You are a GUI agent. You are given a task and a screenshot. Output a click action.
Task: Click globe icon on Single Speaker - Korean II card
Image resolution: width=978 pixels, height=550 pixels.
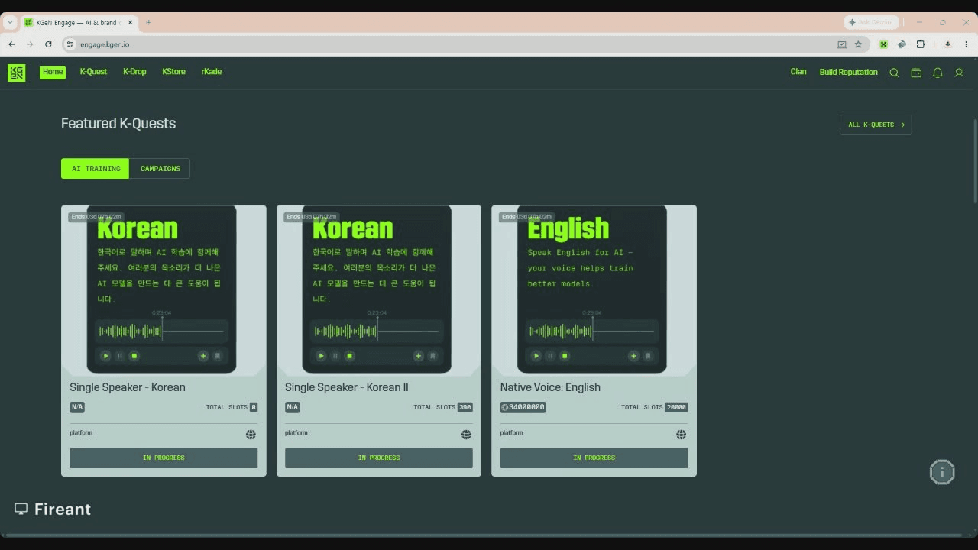[466, 435]
